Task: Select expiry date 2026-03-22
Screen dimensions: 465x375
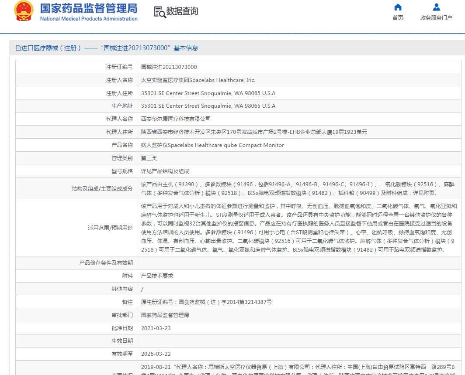Action: 156,354
